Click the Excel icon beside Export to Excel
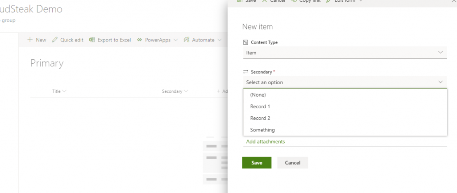Viewport: 457px width, 193px height. pos(92,40)
